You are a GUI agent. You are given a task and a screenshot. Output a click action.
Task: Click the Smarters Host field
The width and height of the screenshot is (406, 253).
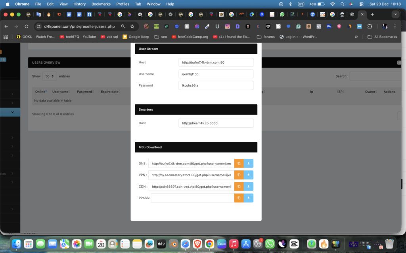[x=216, y=123]
